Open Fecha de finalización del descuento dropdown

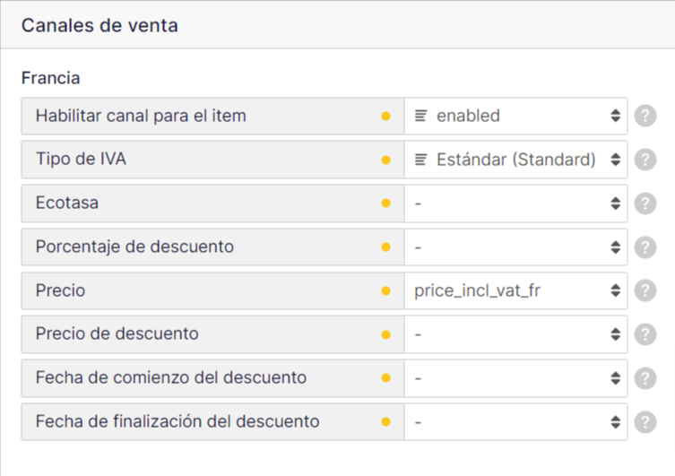(x=515, y=421)
